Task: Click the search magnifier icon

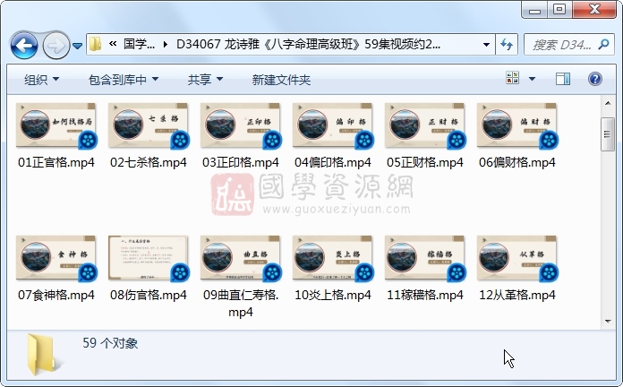Action: tap(604, 44)
